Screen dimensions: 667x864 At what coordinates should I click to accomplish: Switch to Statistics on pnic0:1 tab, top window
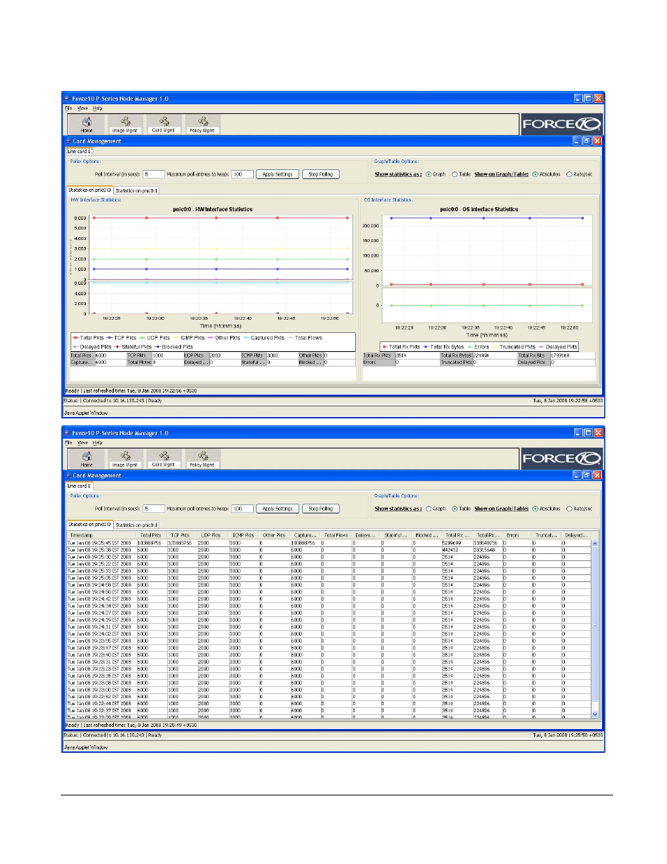coord(136,190)
